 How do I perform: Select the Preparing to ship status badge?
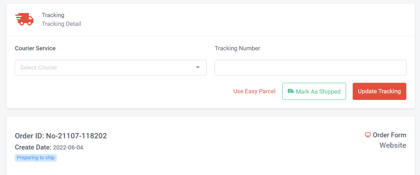pyautogui.click(x=36, y=158)
